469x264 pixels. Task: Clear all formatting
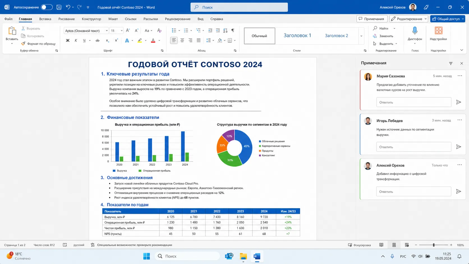pos(159,30)
